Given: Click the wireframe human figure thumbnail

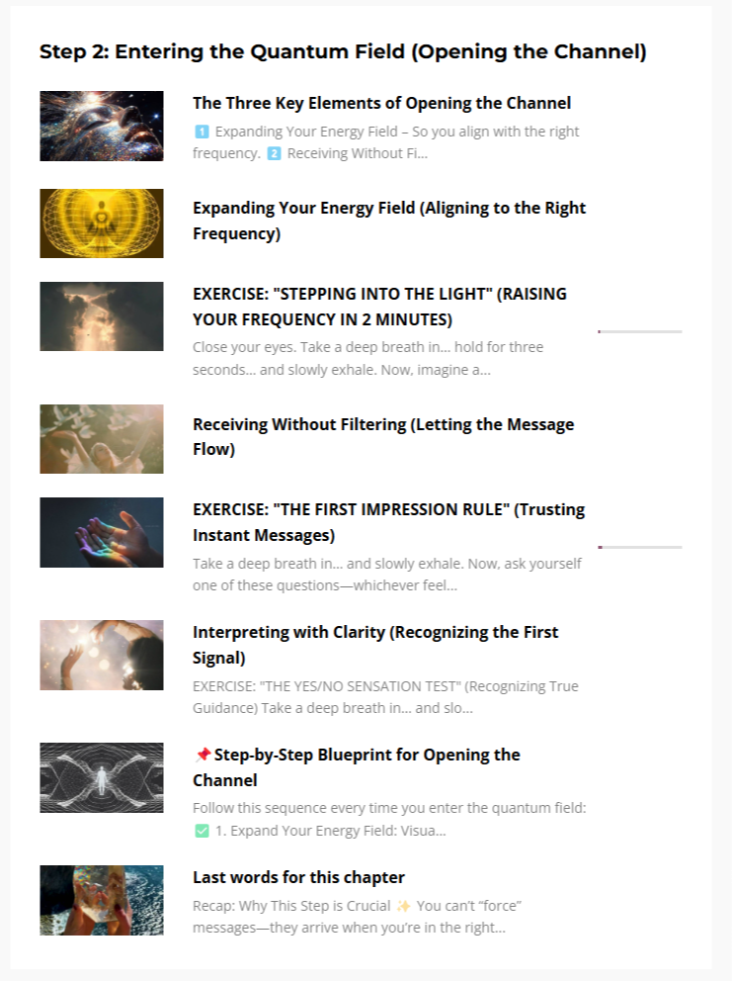Looking at the screenshot, I should 102,777.
